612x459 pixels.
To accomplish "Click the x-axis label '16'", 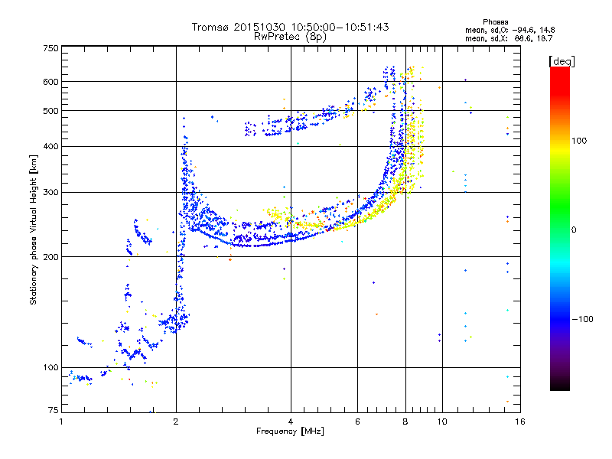I will coord(520,422).
